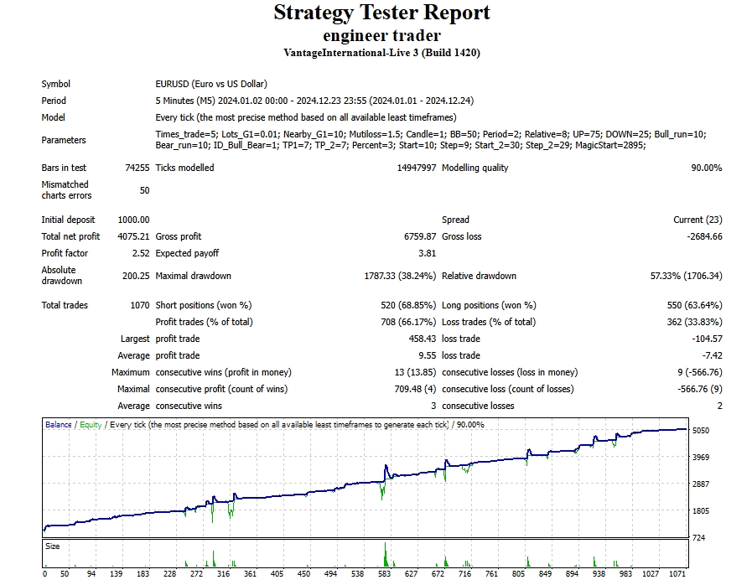
Task: Click Absolute drawdown value "200.25"
Action: (136, 276)
